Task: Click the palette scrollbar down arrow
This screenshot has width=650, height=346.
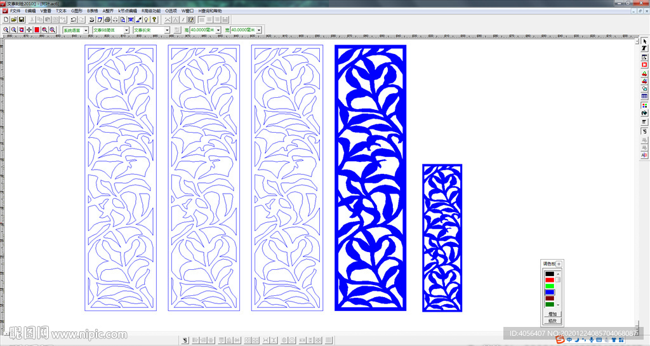Action: (558, 305)
